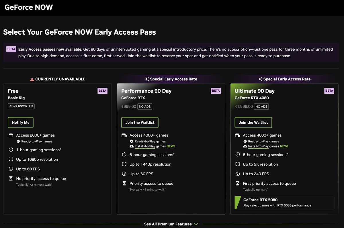Open Install-to-Play link in Performance card

pyautogui.click(x=145, y=146)
